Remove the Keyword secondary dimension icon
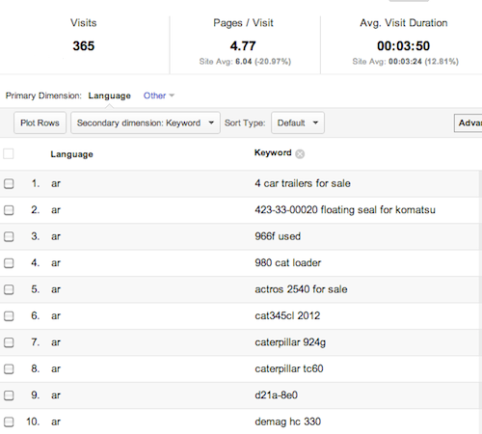Viewport: 482px width, 434px height. [x=300, y=154]
